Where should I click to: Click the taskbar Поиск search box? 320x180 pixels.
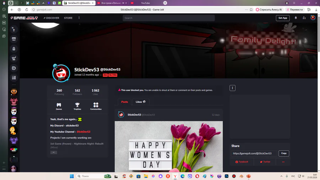click(x=94, y=176)
